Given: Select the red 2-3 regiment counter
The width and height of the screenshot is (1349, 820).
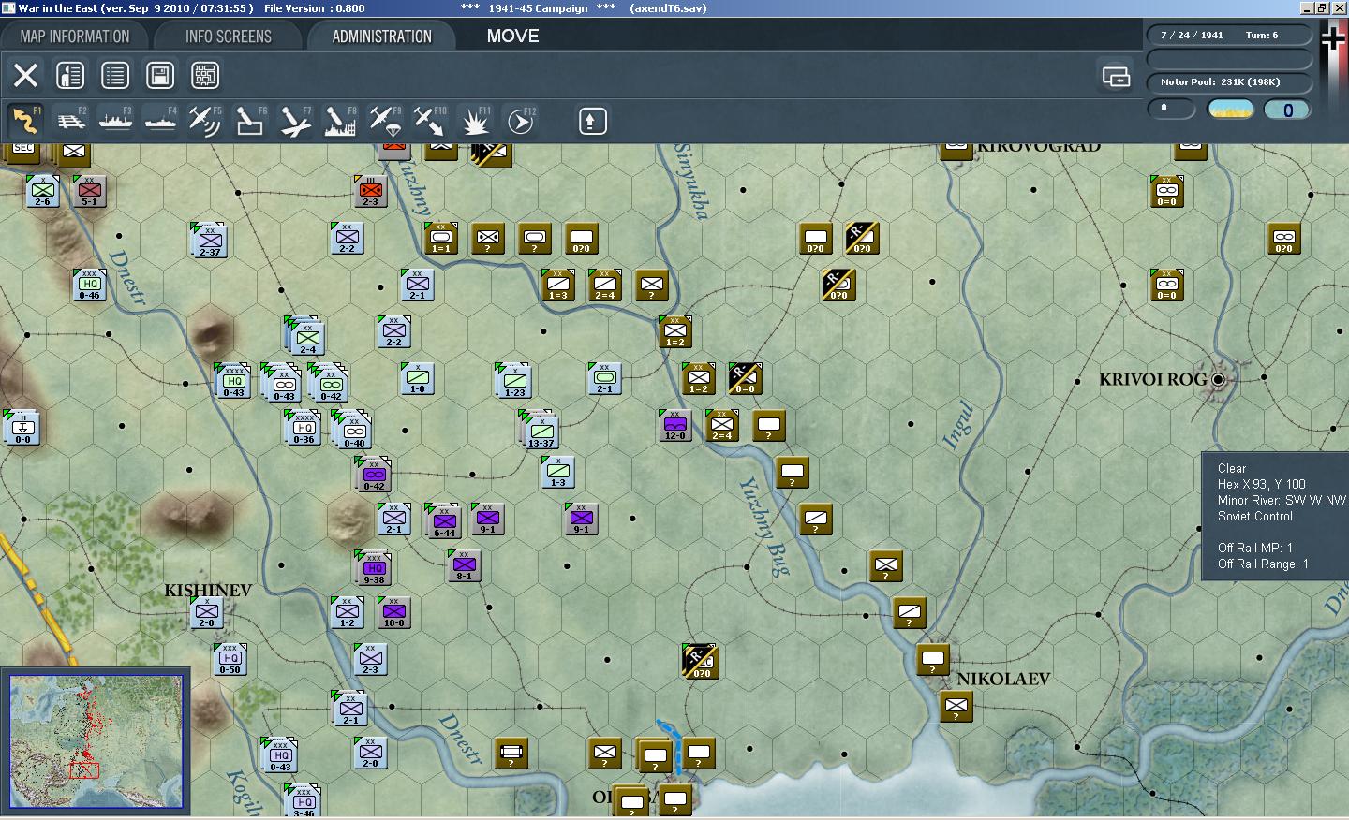Looking at the screenshot, I should [x=371, y=190].
